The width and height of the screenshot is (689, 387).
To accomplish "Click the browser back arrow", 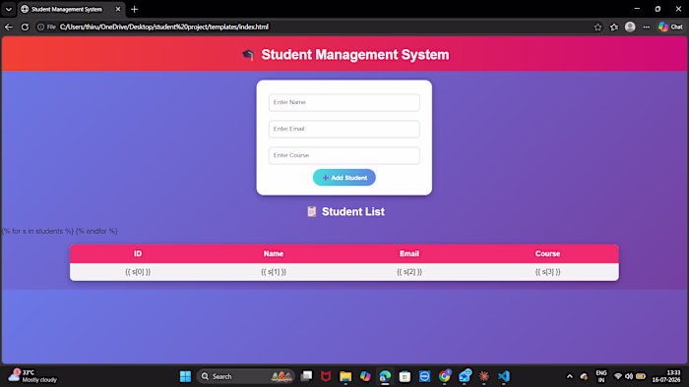I will (x=9, y=28).
